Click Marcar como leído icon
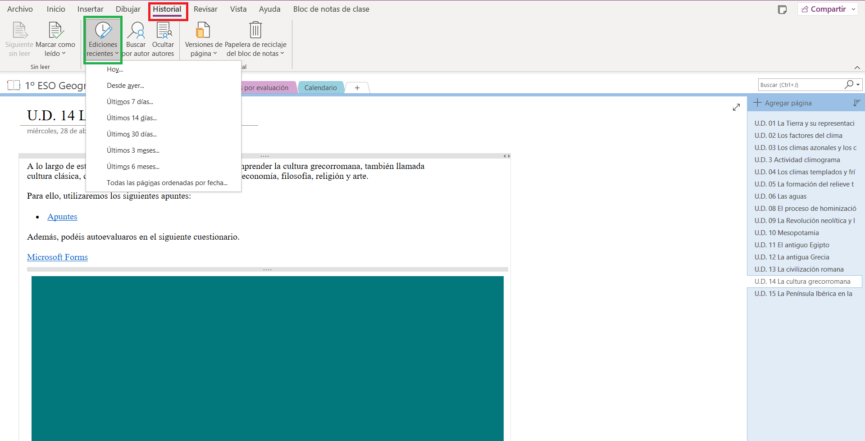The width and height of the screenshot is (865, 441). point(55,30)
